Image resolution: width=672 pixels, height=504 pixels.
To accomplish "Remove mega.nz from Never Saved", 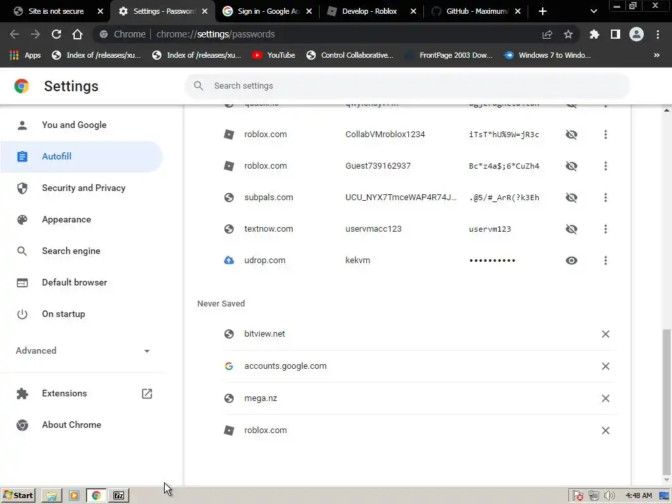I will click(x=606, y=398).
